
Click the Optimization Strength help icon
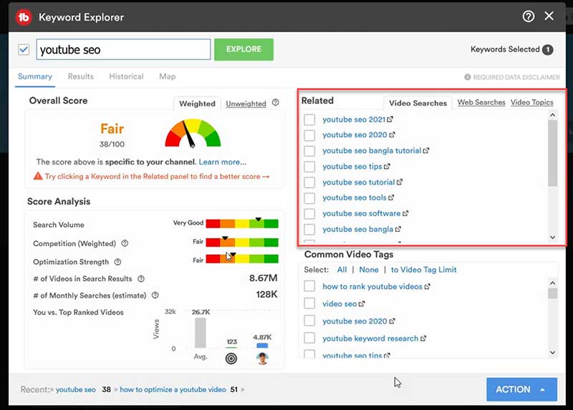118,262
